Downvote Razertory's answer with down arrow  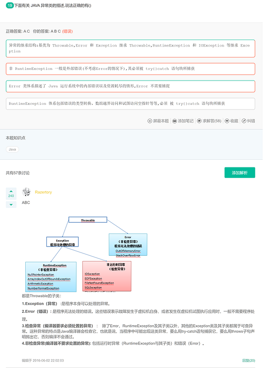tap(11, 205)
